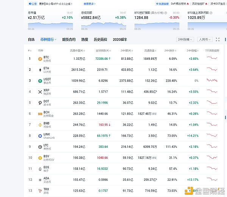Click the BTC Bitcoin coin icon
The image size is (227, 197).
(x=40, y=59)
